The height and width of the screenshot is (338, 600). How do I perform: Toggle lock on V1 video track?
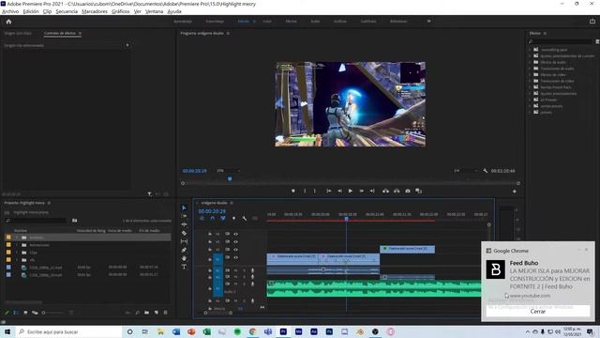click(210, 259)
